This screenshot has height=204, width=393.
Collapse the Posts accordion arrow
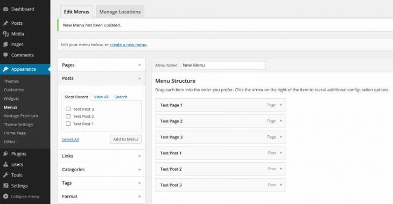139,78
